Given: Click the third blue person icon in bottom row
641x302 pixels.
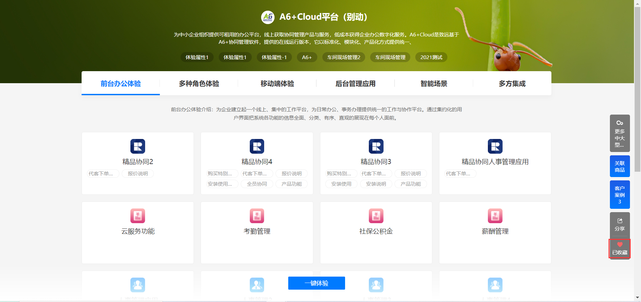Looking at the screenshot, I should coord(376,285).
